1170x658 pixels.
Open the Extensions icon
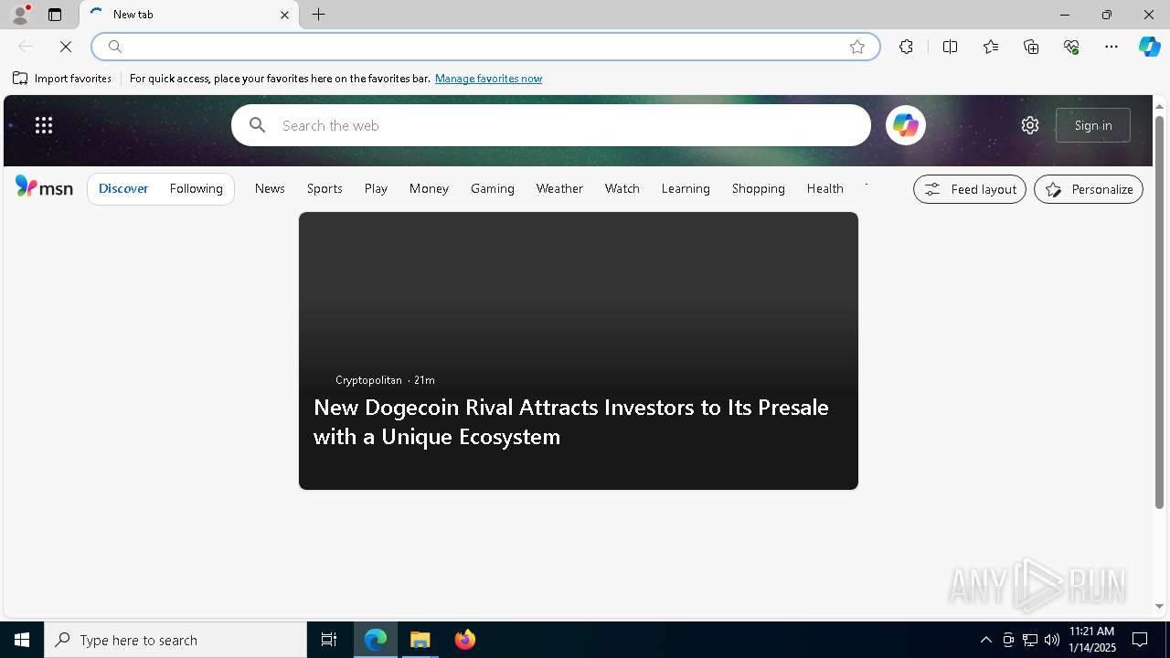tap(906, 47)
